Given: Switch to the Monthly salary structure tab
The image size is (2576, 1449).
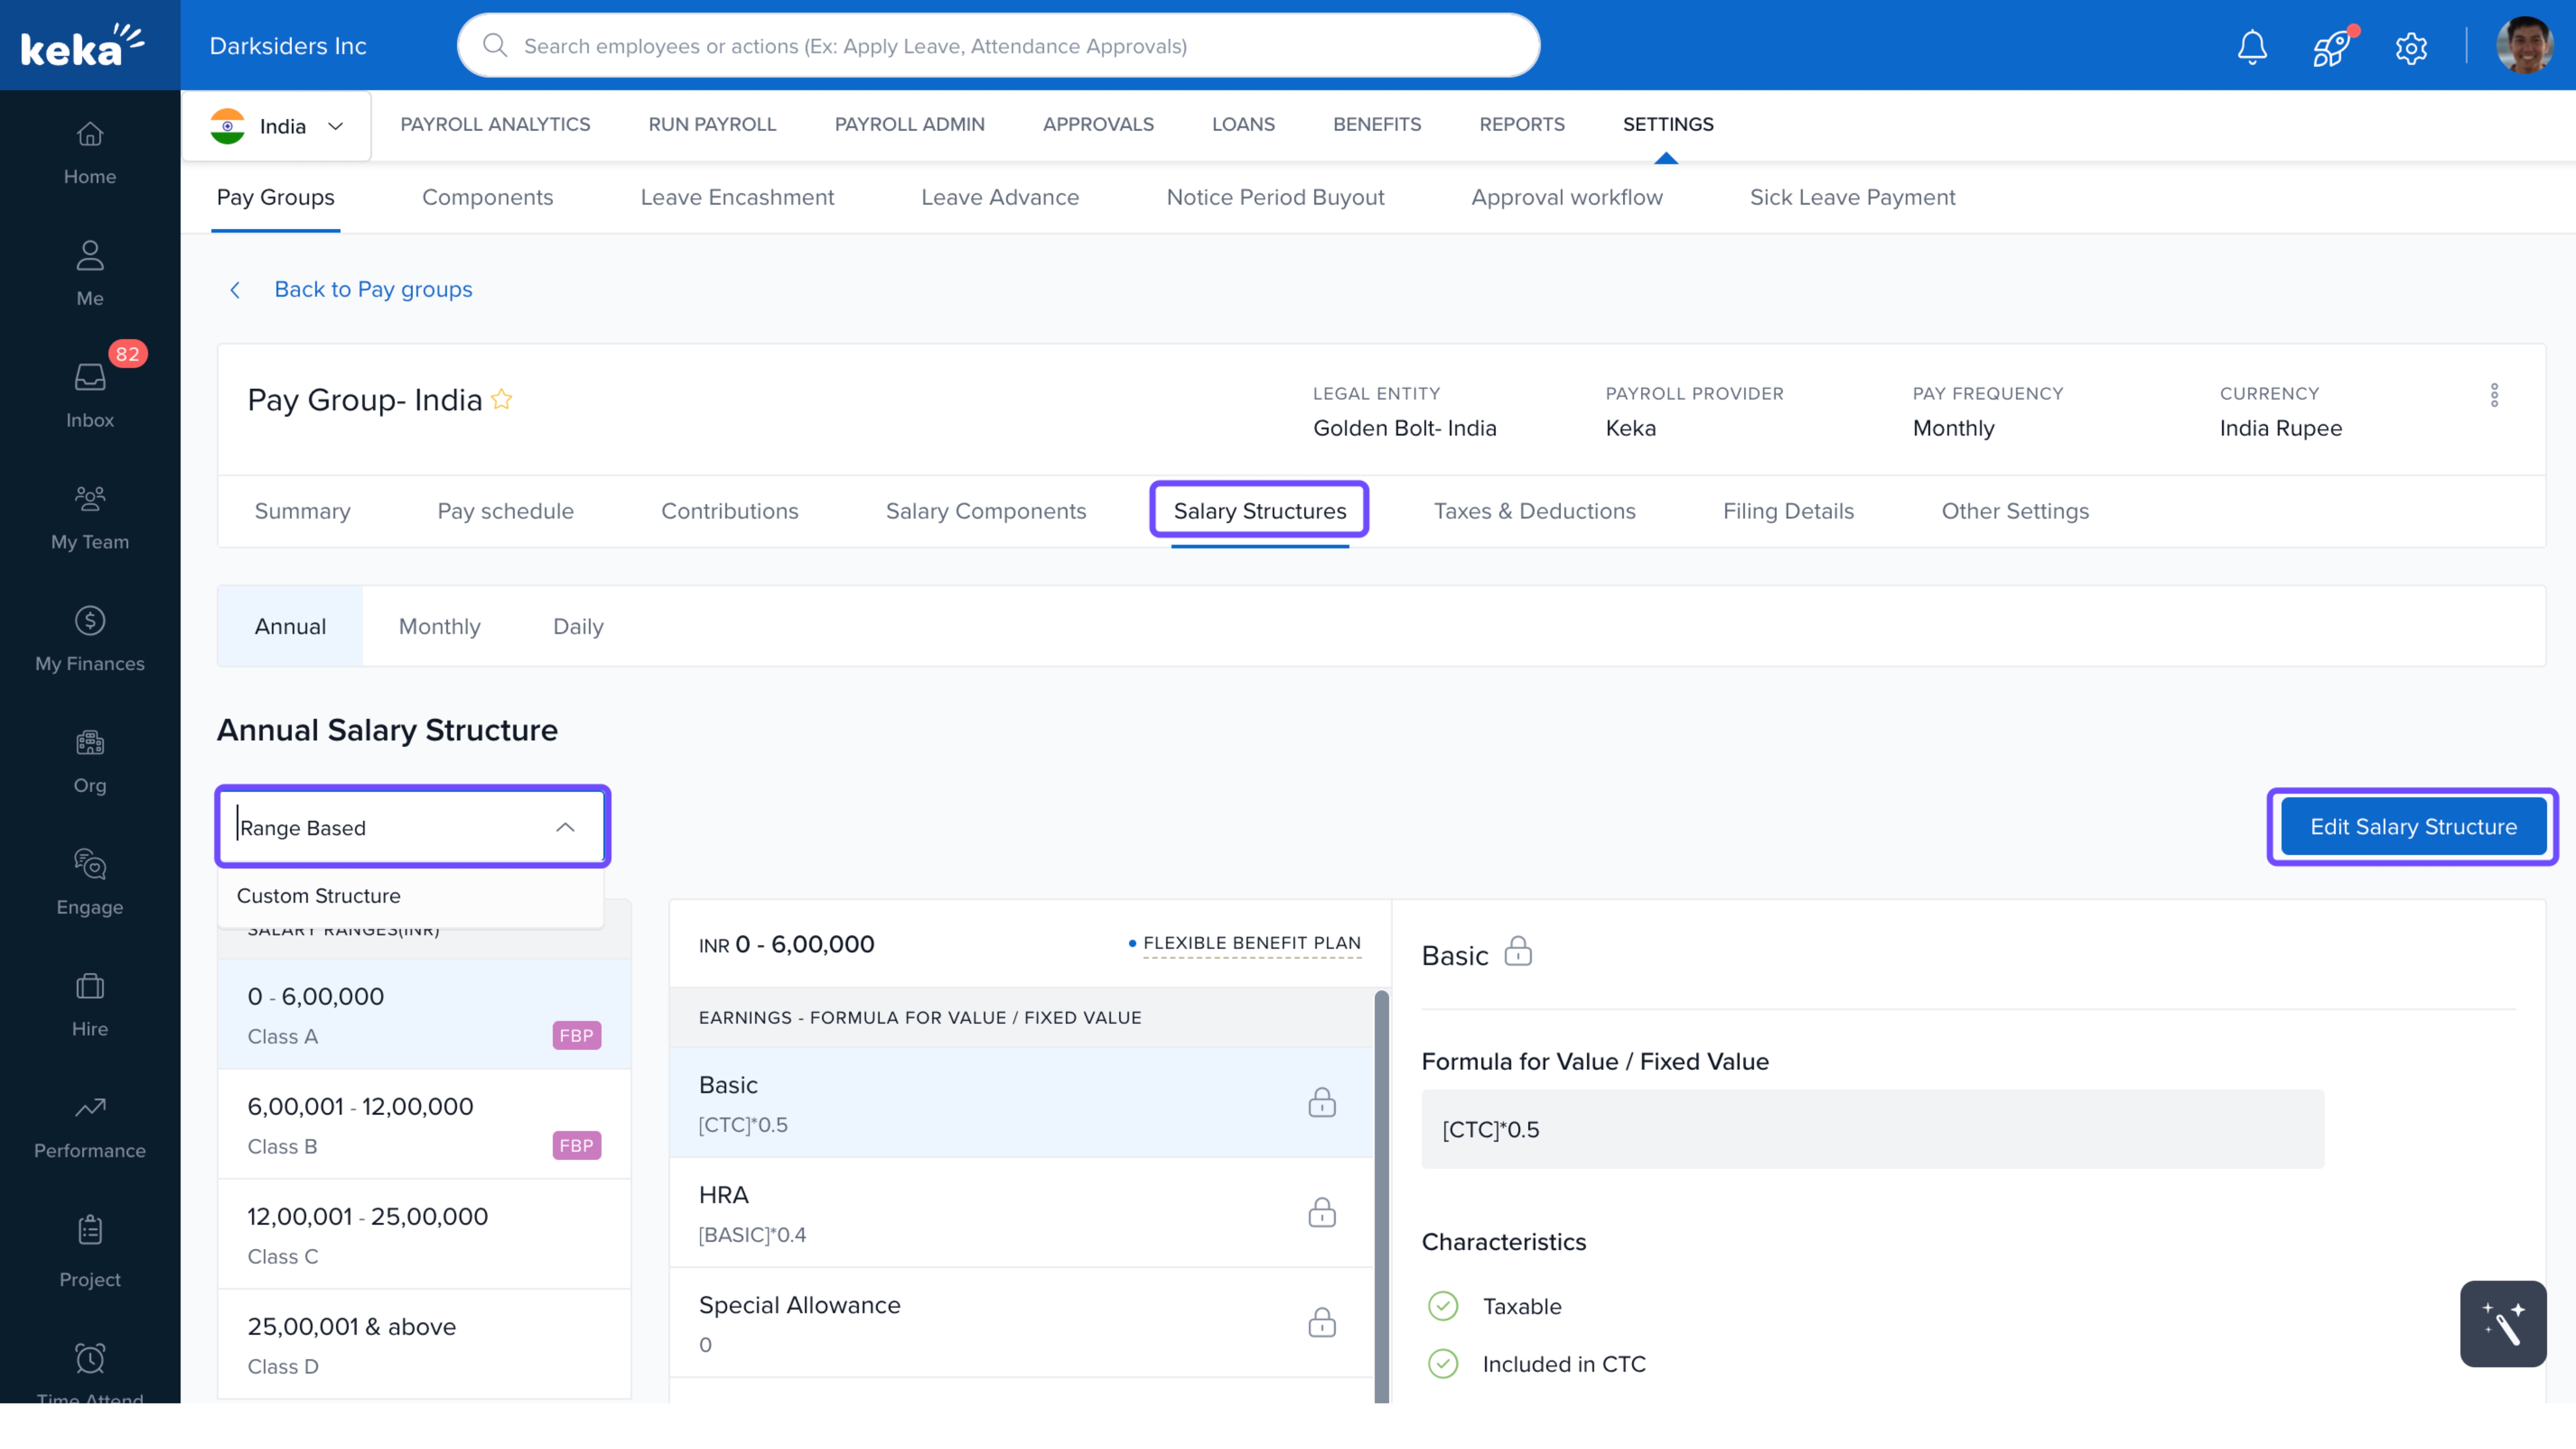Looking at the screenshot, I should coord(439,626).
